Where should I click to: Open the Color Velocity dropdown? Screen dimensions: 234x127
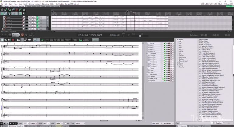(x=80, y=123)
